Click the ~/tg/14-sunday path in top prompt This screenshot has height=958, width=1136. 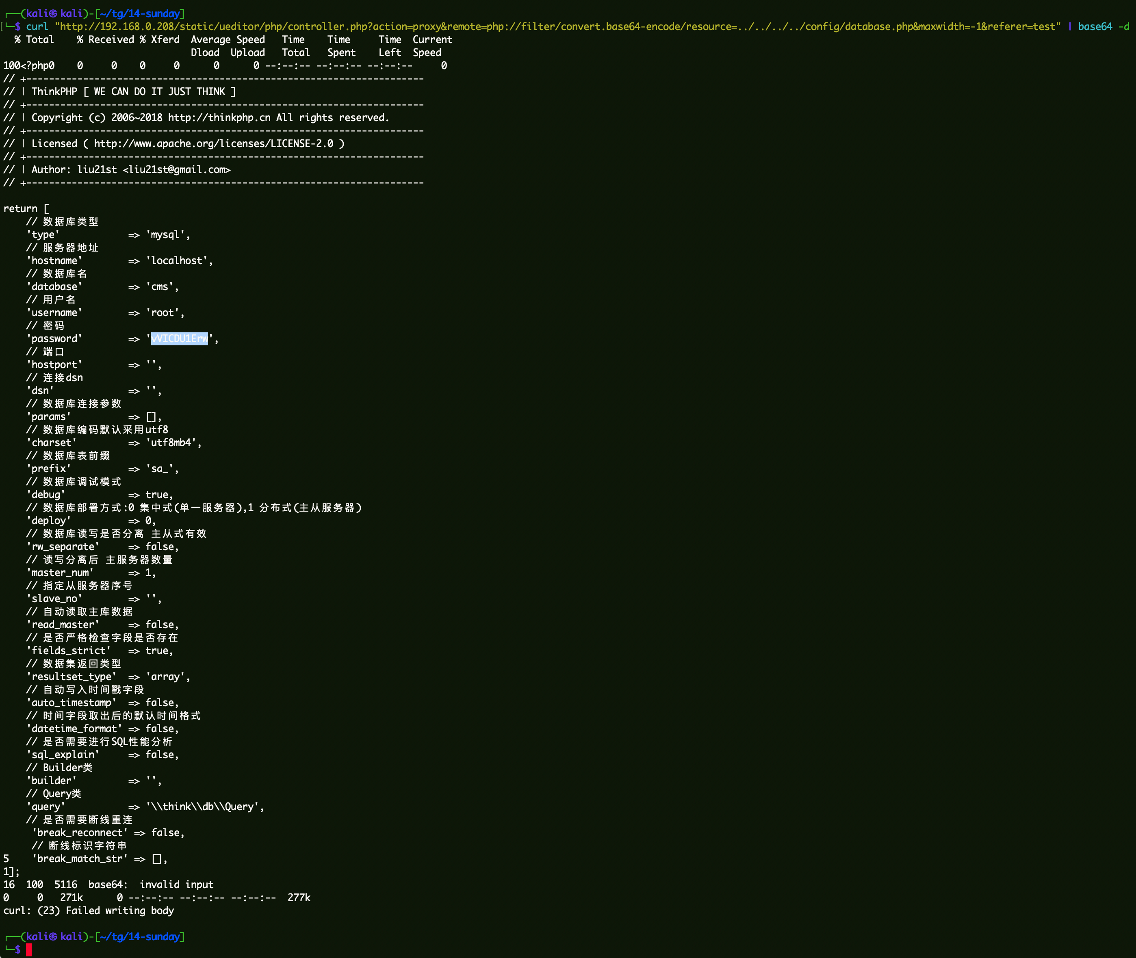[x=139, y=13]
